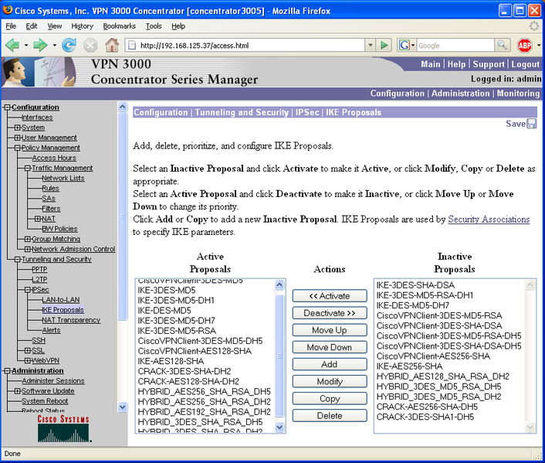
Task: Click the Firefox Back arrow icon
Action: (x=12, y=46)
